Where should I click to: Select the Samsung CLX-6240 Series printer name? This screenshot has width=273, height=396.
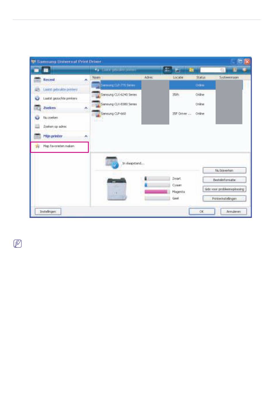119,95
